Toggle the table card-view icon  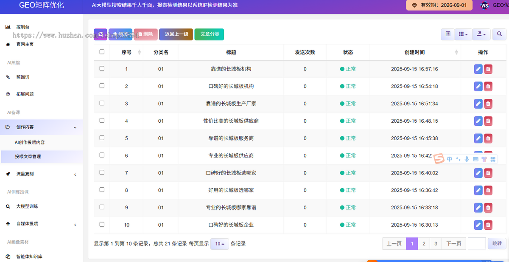click(x=448, y=34)
